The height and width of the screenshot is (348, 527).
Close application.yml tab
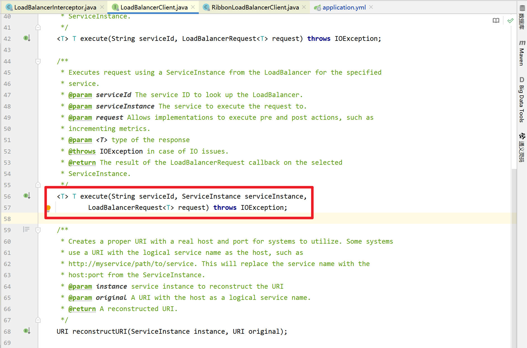(371, 7)
